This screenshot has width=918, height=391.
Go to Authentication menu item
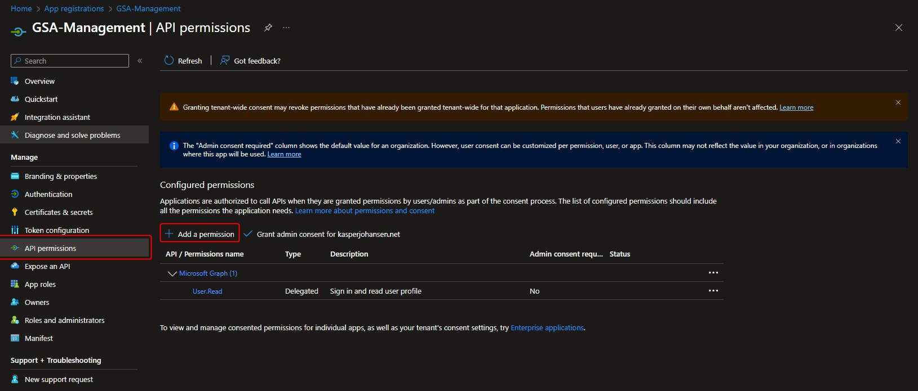click(48, 194)
